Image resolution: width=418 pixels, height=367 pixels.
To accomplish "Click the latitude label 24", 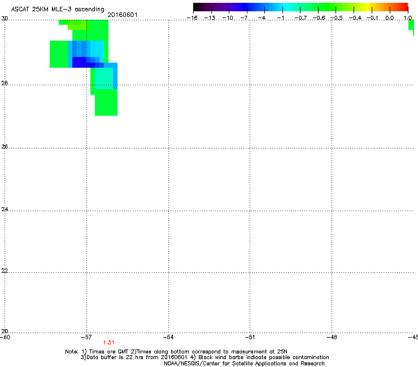I will pyautogui.click(x=5, y=209).
